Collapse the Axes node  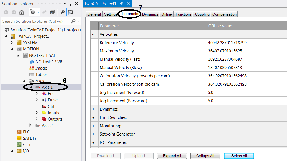[25, 81]
